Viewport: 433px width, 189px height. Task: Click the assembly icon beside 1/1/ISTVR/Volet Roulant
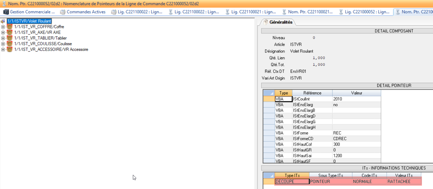(3, 21)
